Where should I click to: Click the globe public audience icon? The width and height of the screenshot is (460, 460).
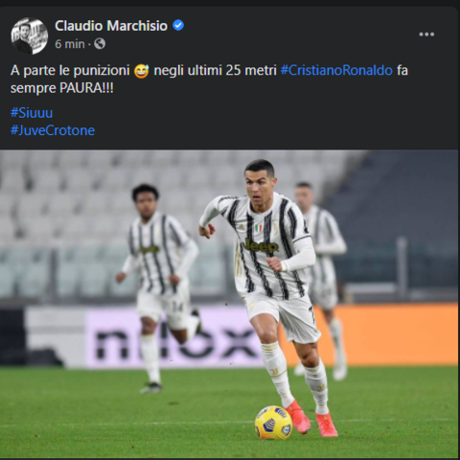100,43
